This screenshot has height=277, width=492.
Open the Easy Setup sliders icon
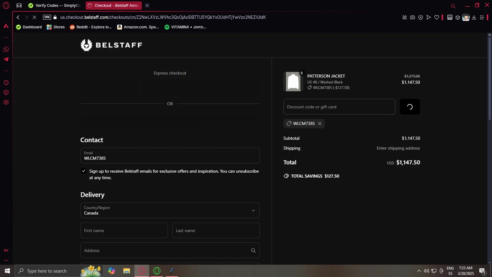[482, 17]
